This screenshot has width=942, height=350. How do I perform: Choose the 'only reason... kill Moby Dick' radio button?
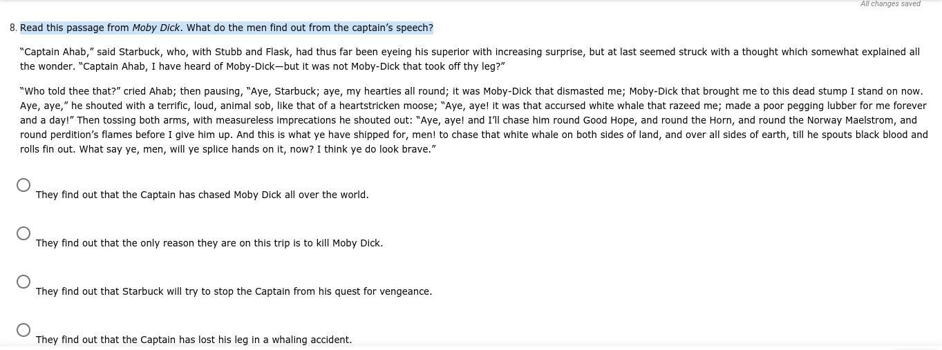click(23, 233)
